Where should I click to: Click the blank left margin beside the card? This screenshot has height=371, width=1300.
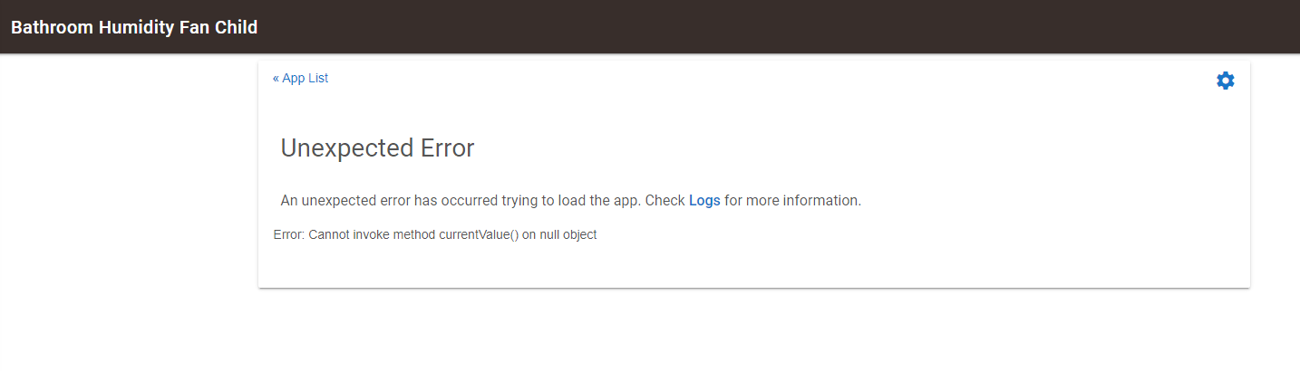coord(127,181)
